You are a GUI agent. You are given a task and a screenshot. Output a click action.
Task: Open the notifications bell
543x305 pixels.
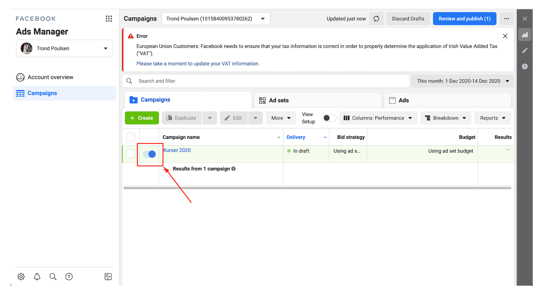click(37, 277)
